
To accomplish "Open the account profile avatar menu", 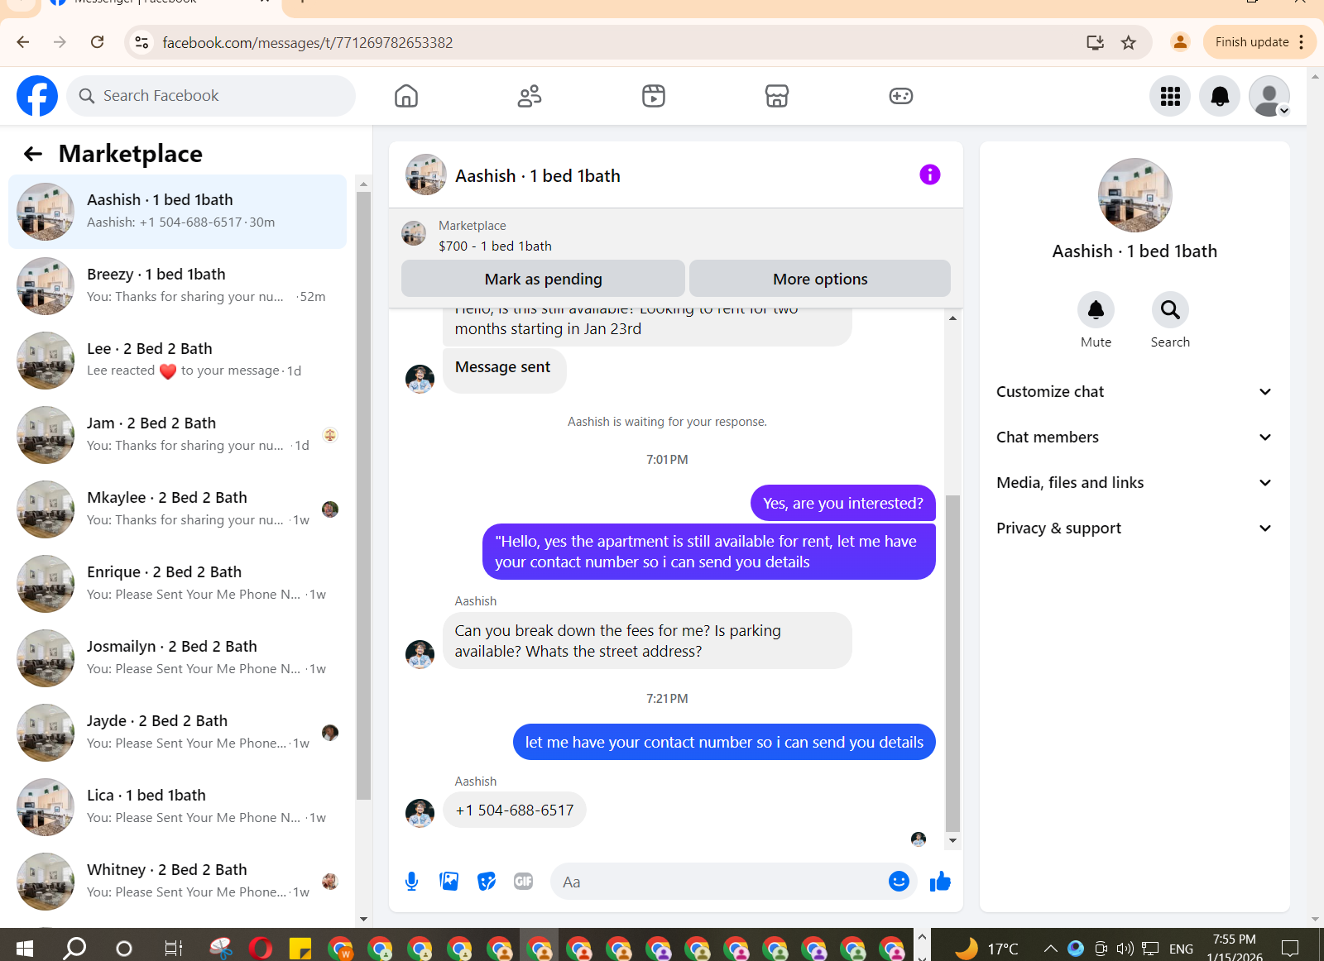I will click(x=1269, y=96).
